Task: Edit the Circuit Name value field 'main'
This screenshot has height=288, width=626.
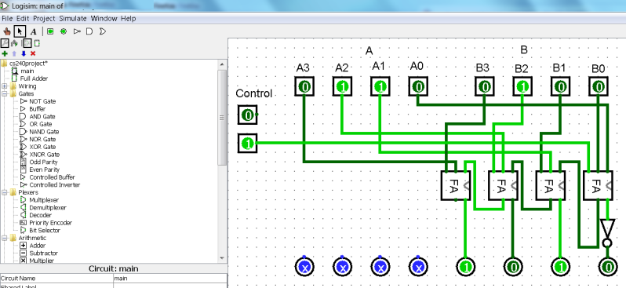Action: tap(170, 279)
